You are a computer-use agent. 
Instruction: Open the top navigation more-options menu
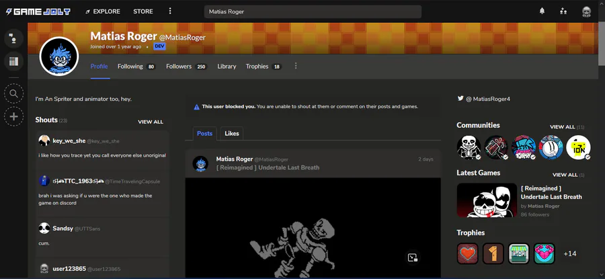pyautogui.click(x=170, y=11)
